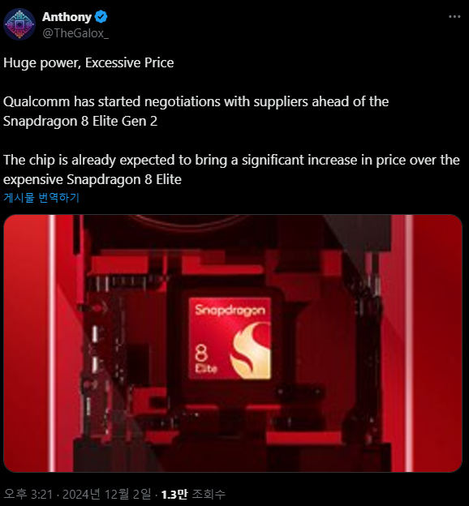The height and width of the screenshot is (506, 469).
Task: Open the three-dot more options menu
Action: coord(454,17)
